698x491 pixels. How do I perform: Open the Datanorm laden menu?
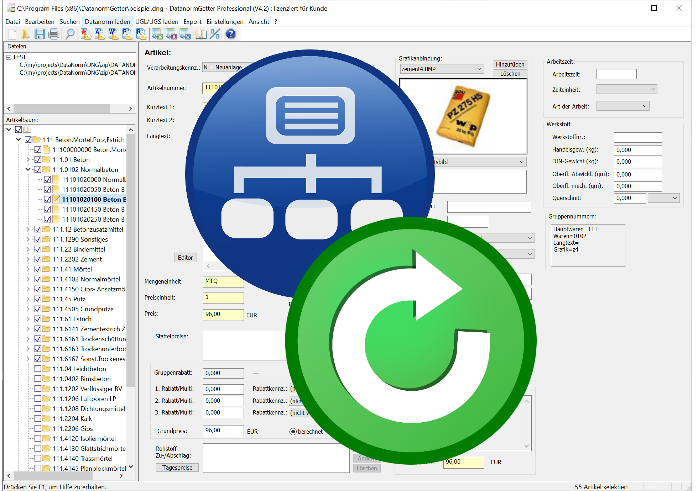108,21
